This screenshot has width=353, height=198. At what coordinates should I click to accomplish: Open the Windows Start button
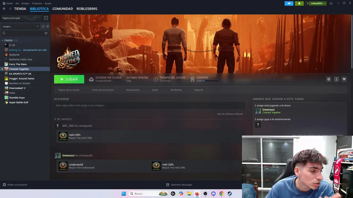pos(124,194)
